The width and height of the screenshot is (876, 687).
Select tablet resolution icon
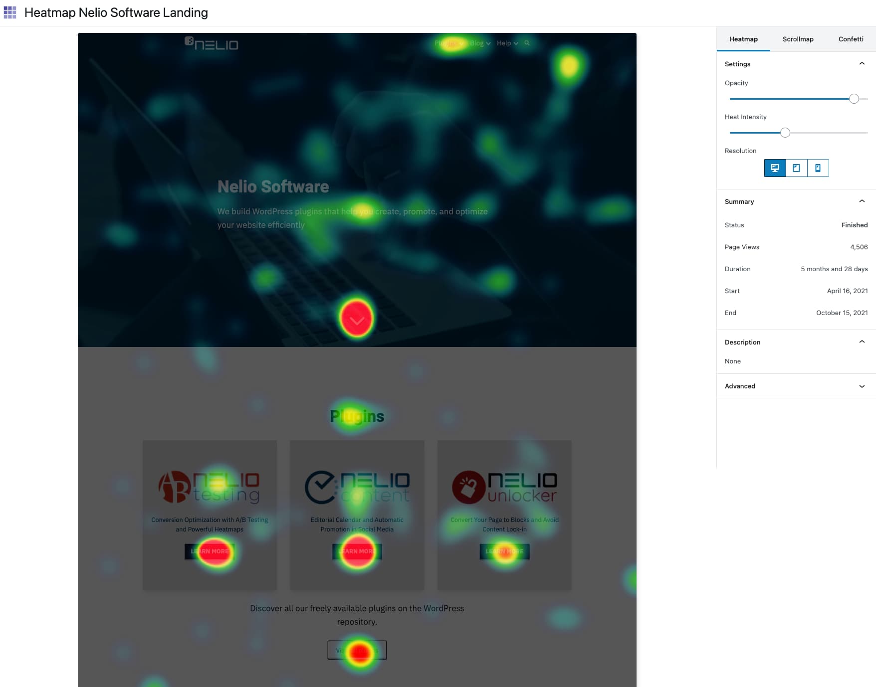pyautogui.click(x=796, y=168)
